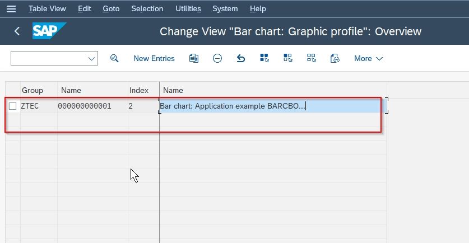469x243 pixels.
Task: Open the Utilities menu
Action: click(188, 8)
